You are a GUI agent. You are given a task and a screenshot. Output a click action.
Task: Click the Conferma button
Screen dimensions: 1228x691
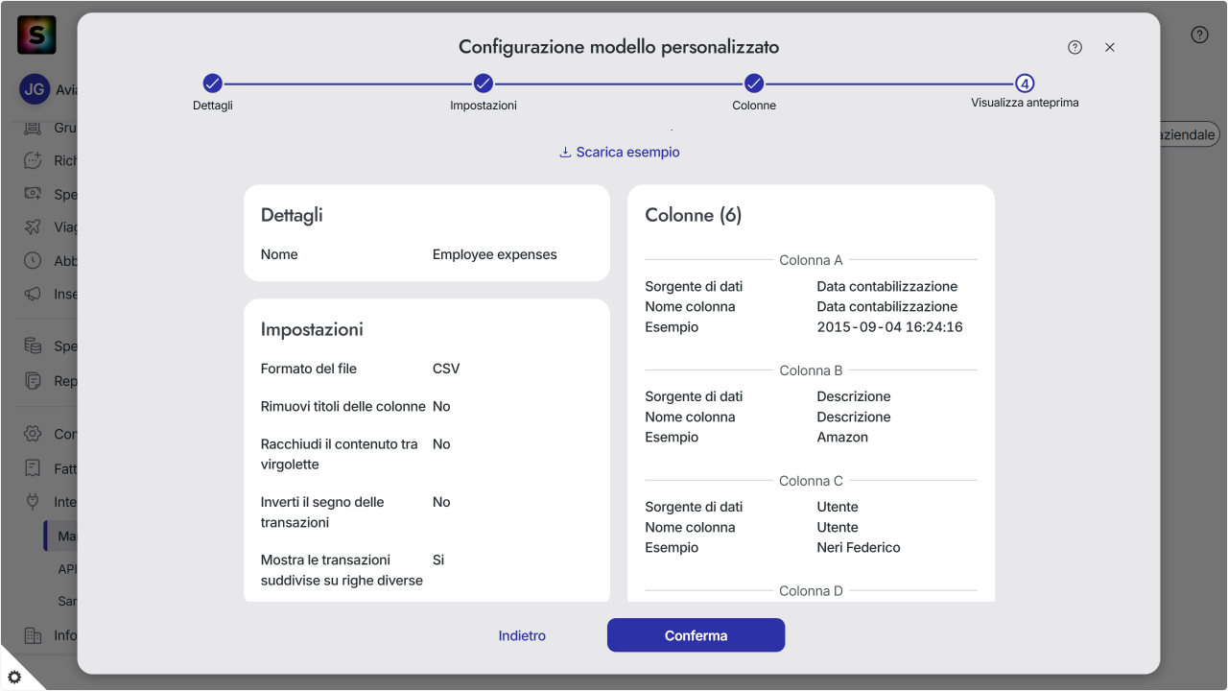click(x=696, y=635)
